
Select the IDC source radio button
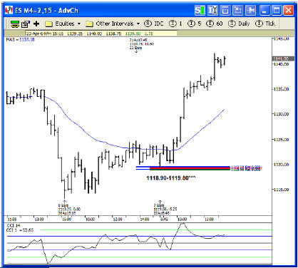point(148,24)
